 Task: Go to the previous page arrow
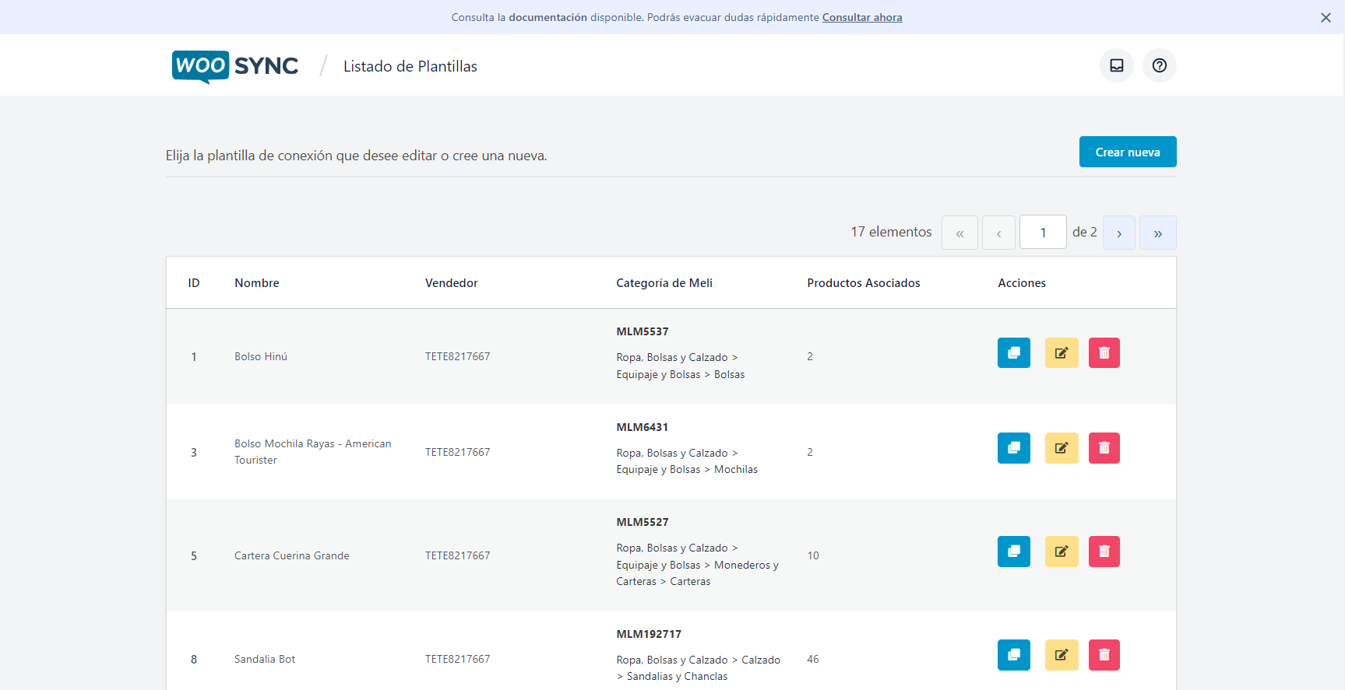tap(998, 233)
